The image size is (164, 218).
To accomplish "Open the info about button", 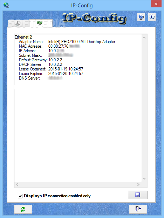I will pos(152,17).
